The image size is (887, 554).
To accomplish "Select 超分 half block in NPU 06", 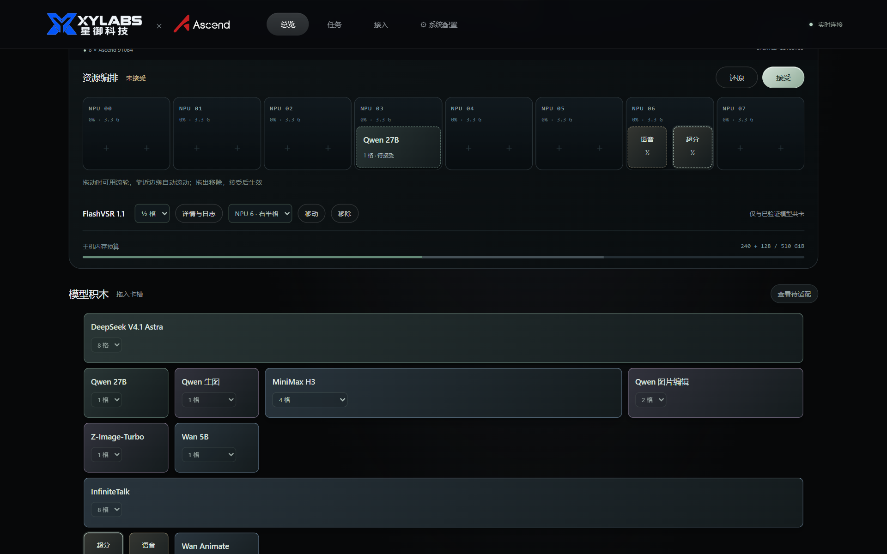I will 692,147.
